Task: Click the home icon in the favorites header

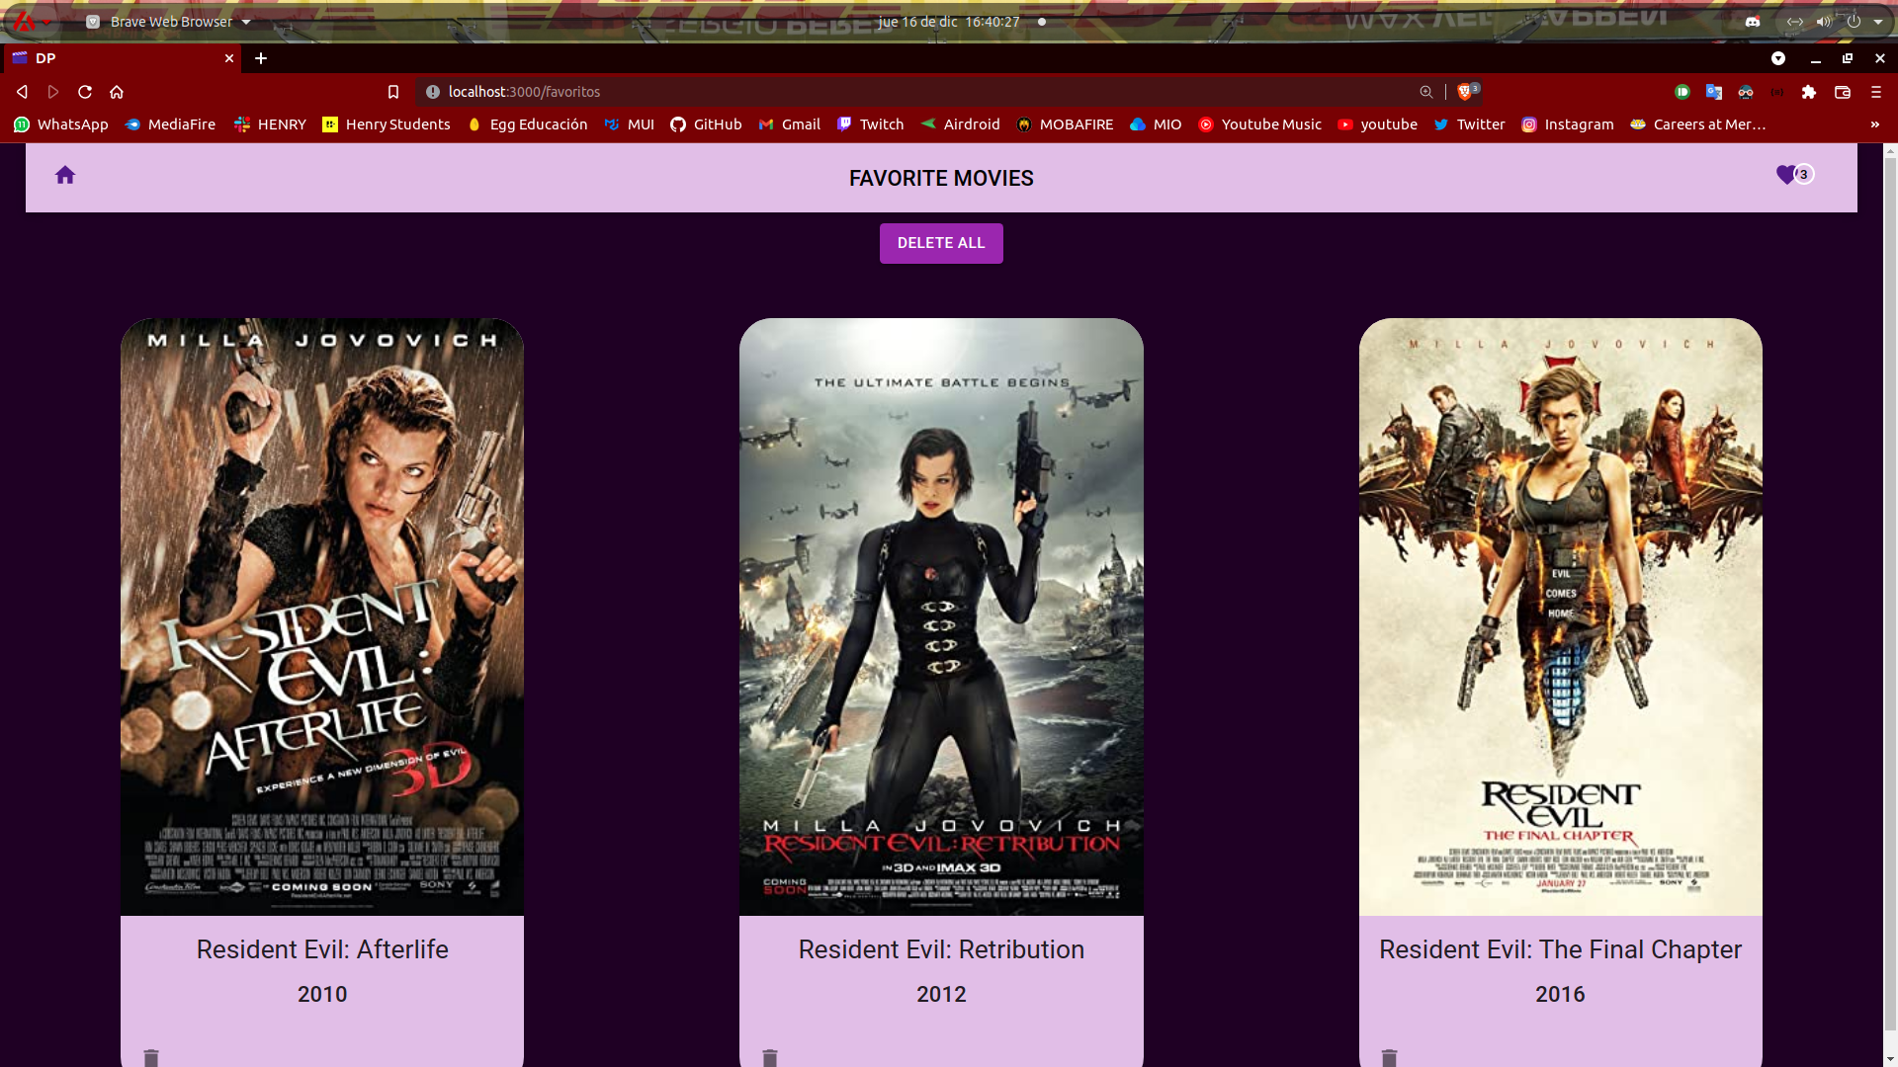Action: click(65, 175)
